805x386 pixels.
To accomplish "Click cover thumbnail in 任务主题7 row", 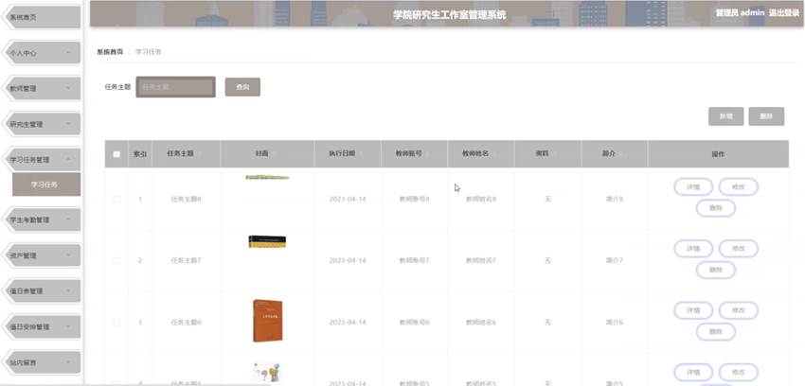I will coord(267,242).
